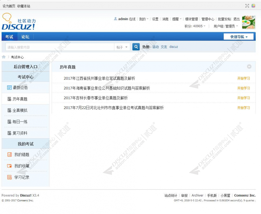
Task: Click the 学习记录 record icon
Action: pos(9,177)
